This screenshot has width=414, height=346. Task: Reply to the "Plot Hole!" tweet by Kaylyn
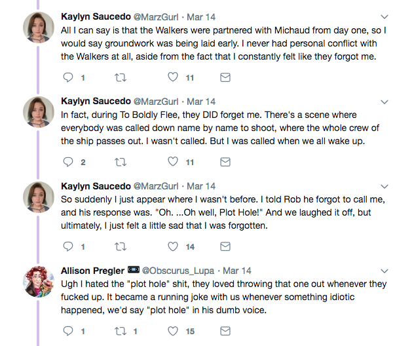coord(68,246)
